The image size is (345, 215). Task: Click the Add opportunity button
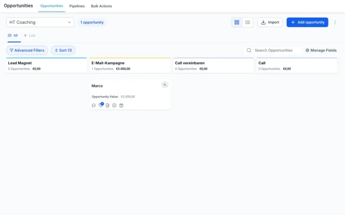307,22
